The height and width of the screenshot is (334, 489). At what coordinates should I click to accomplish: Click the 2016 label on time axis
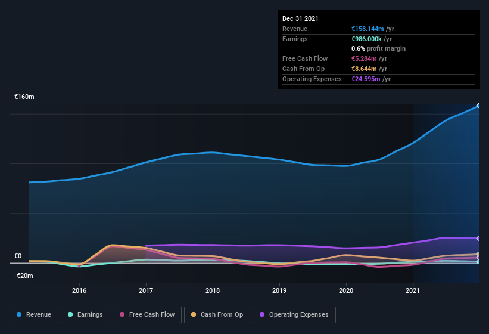[79, 290]
